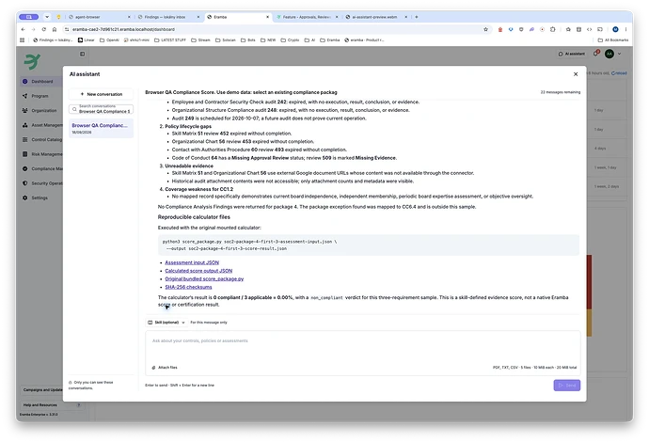The width and height of the screenshot is (649, 442).
Task: Click the cast media icon
Action: click(600, 29)
